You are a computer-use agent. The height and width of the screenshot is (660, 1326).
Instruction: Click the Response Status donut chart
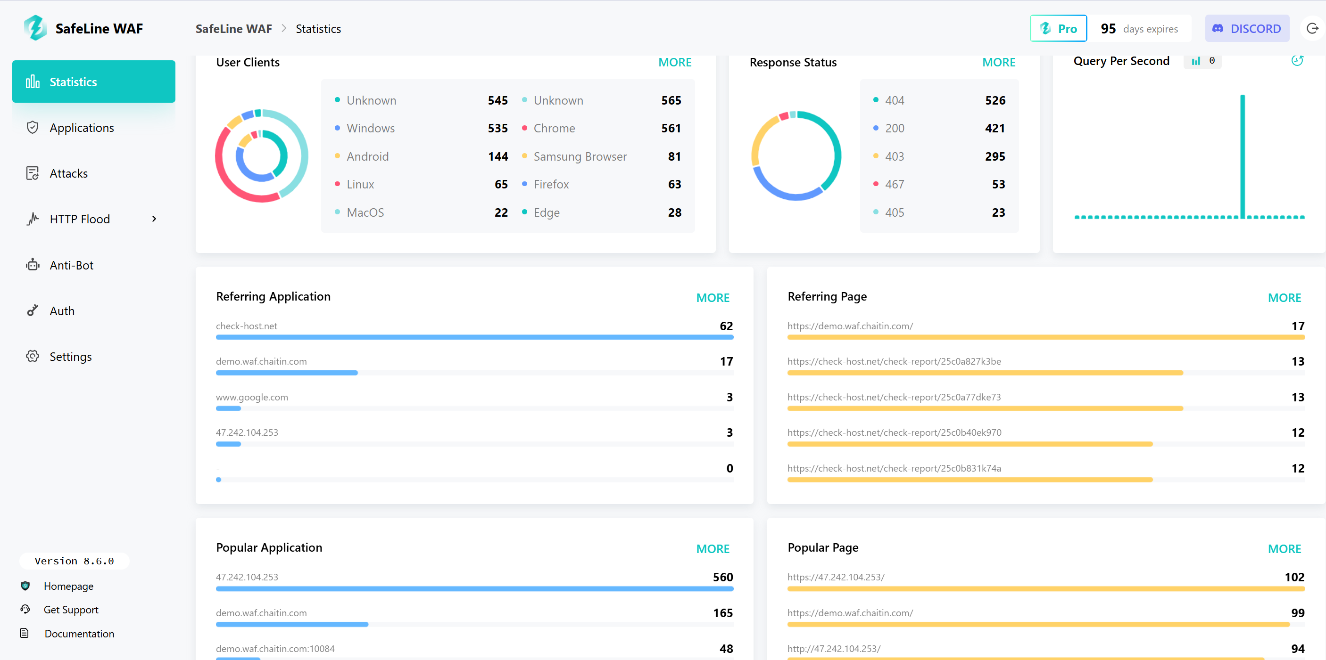pos(796,155)
